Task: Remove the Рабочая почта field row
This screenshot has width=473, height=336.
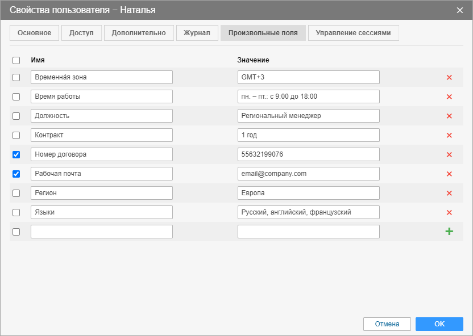Action: point(449,174)
